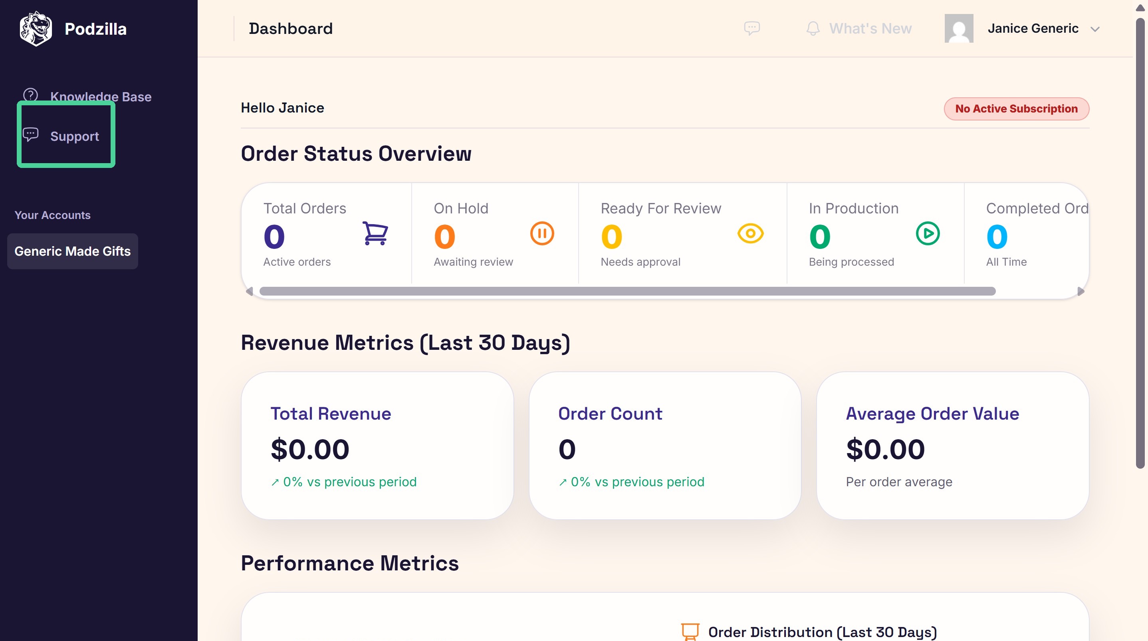Click the Ready For Review eye icon

pos(750,233)
